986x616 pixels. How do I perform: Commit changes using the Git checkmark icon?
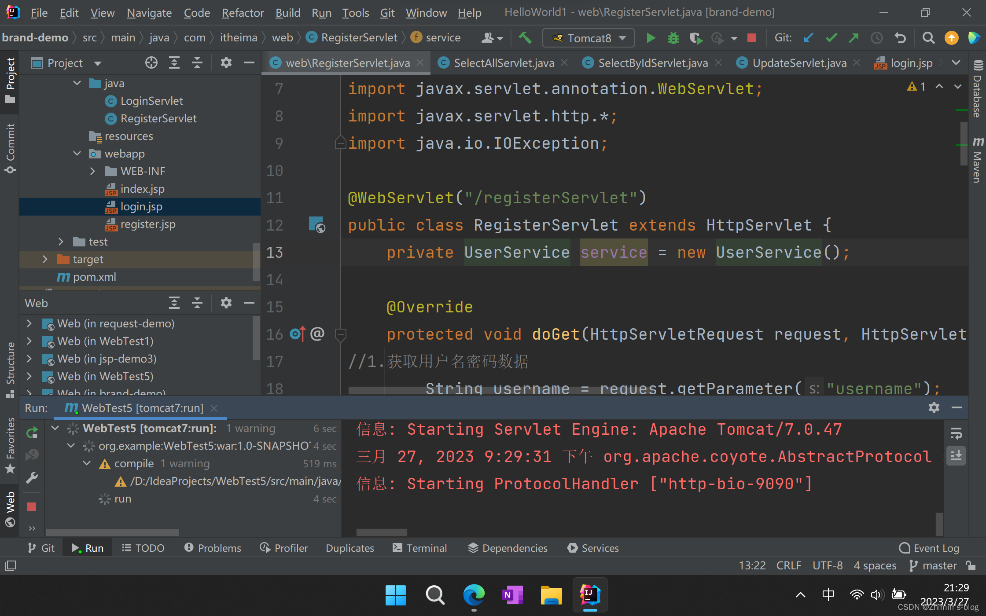pos(831,38)
